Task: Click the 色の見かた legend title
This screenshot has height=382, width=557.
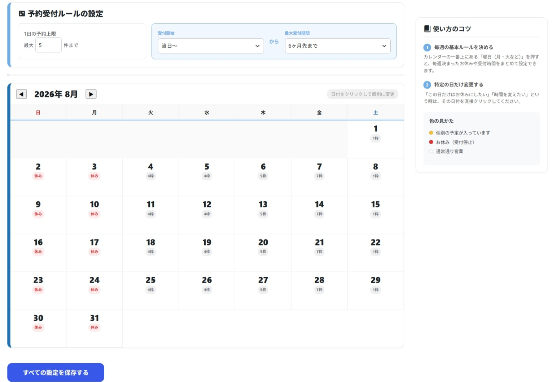Action: pos(441,121)
